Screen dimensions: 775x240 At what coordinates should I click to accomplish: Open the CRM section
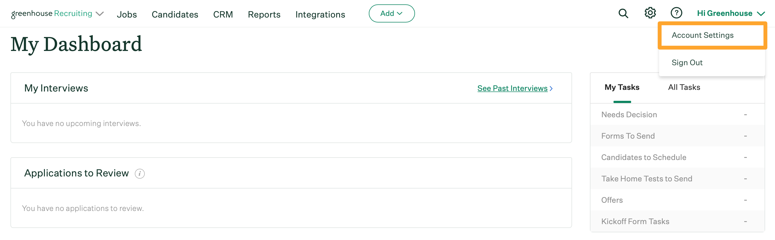pos(223,15)
